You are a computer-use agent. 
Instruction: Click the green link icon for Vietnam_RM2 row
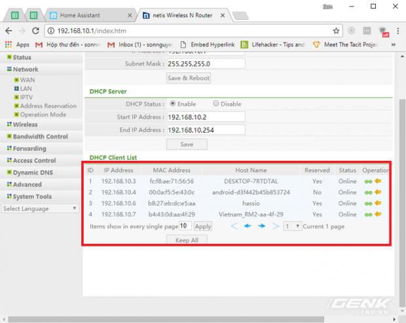pos(369,214)
